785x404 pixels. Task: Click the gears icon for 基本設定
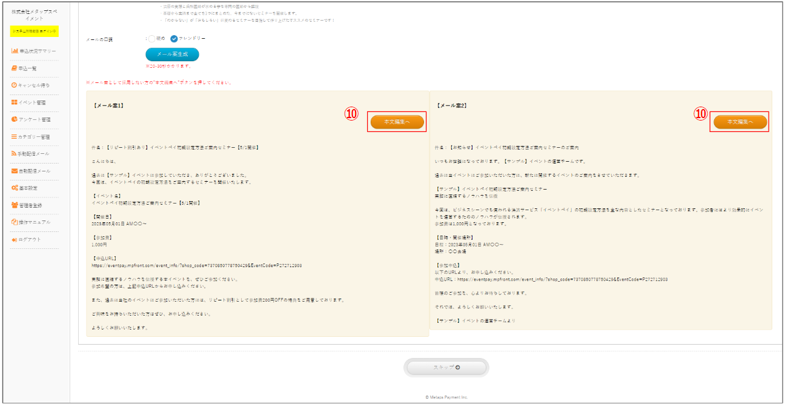pyautogui.click(x=15, y=188)
